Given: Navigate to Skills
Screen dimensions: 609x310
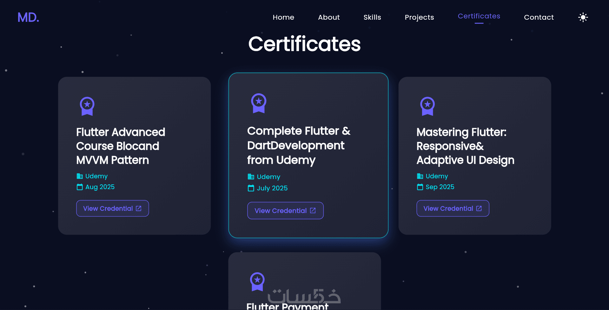Looking at the screenshot, I should click(x=372, y=17).
